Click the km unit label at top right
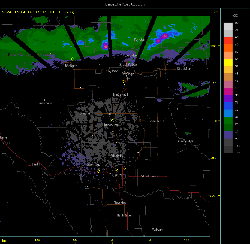 coord(216,12)
